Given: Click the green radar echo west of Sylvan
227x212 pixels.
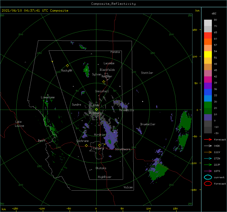Looking at the screenshot, I should tap(87, 70).
